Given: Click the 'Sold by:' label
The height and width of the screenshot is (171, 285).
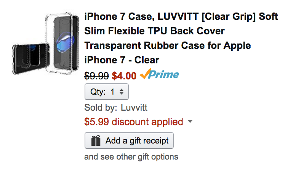Looking at the screenshot, I should tap(101, 108).
